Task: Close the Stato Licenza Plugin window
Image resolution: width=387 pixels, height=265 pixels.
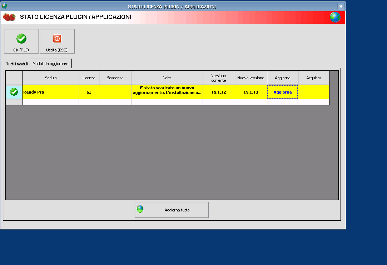Action: (x=341, y=6)
